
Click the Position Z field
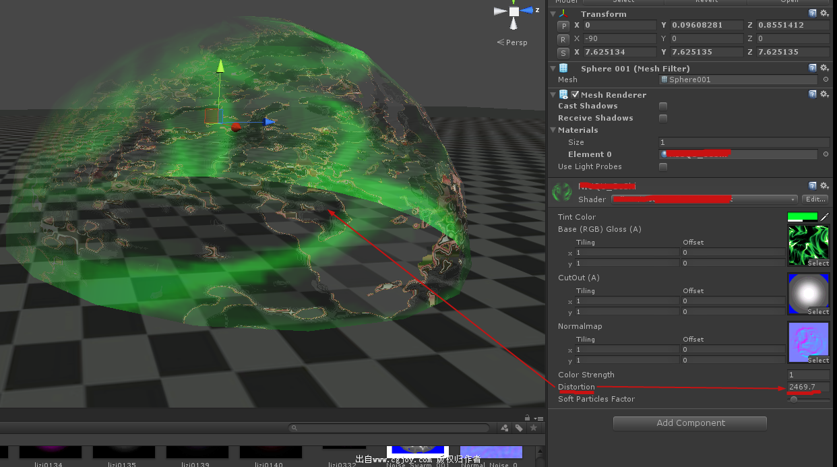[793, 25]
